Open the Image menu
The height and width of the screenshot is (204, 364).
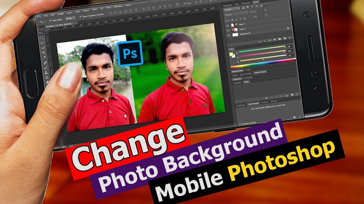tap(61, 14)
